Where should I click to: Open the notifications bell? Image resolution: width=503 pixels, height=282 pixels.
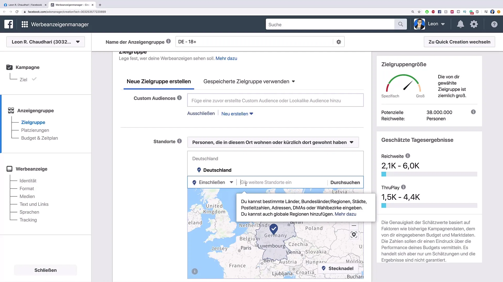(x=460, y=24)
